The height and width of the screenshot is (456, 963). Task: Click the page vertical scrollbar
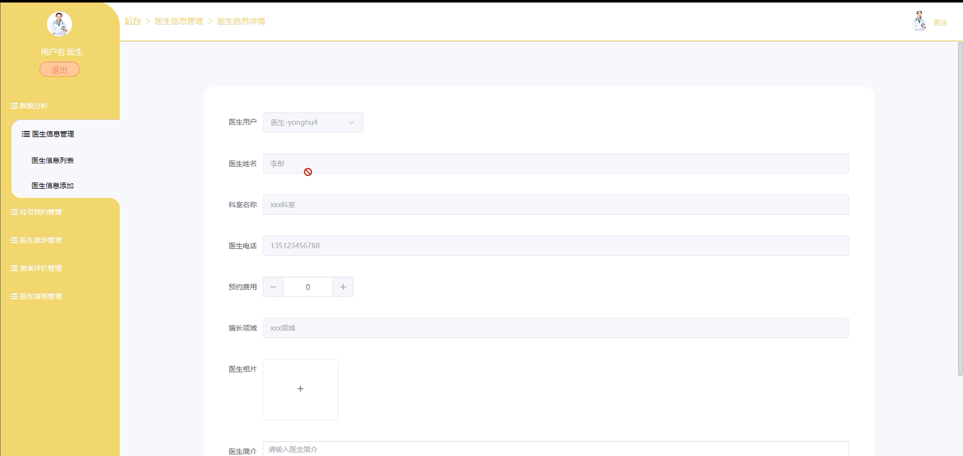[960, 209]
